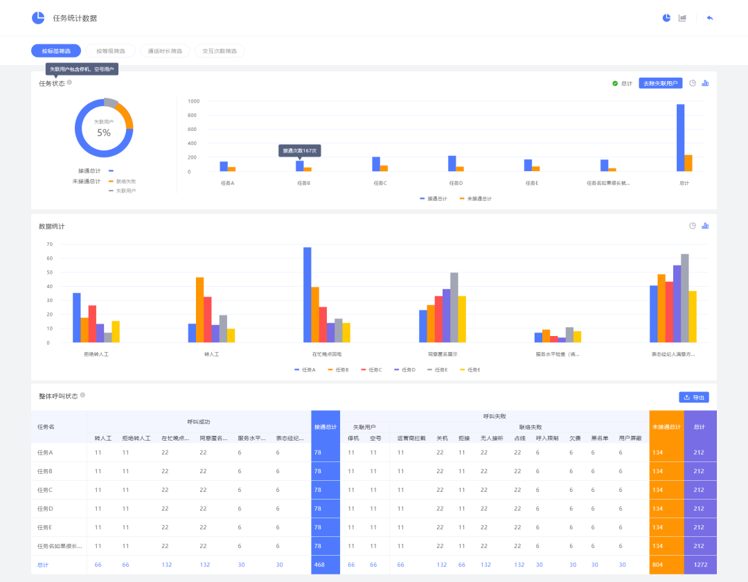This screenshot has width=748, height=582.
Task: Select the 交互次数筛选 filter tab
Action: click(220, 51)
